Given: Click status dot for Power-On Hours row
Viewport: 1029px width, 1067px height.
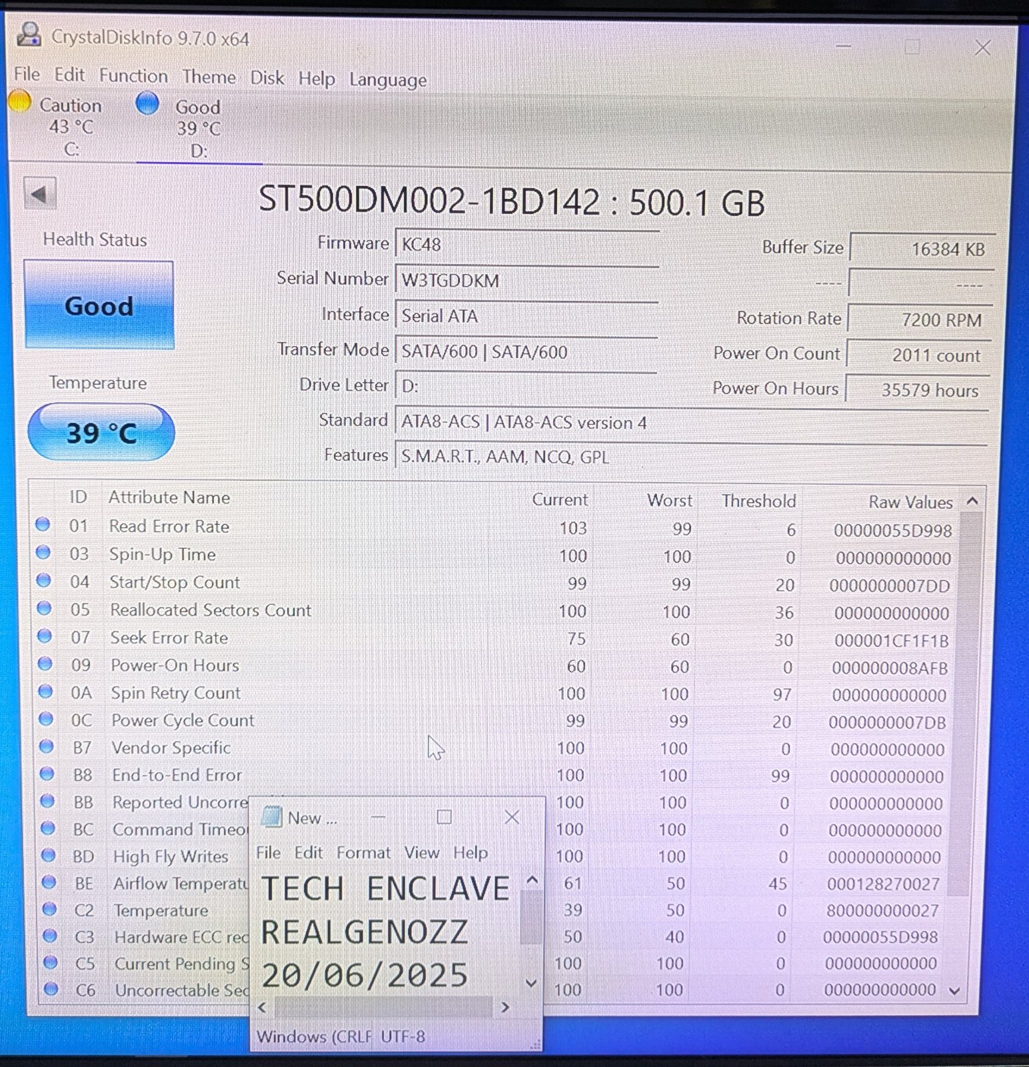Looking at the screenshot, I should 45,664.
